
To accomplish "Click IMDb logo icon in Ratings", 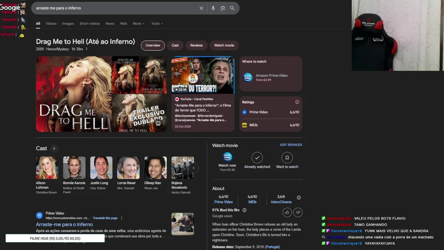I will pos(245,125).
